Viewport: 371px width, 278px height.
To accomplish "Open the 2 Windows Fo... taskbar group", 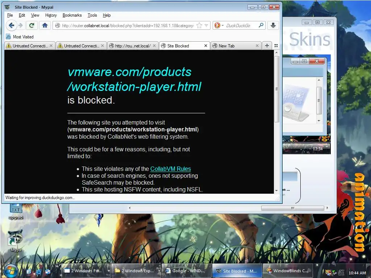I will coord(84,271).
